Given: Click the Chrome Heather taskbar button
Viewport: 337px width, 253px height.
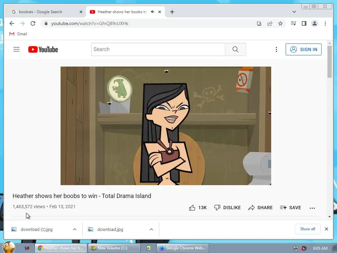Looking at the screenshot, I should point(61,248).
